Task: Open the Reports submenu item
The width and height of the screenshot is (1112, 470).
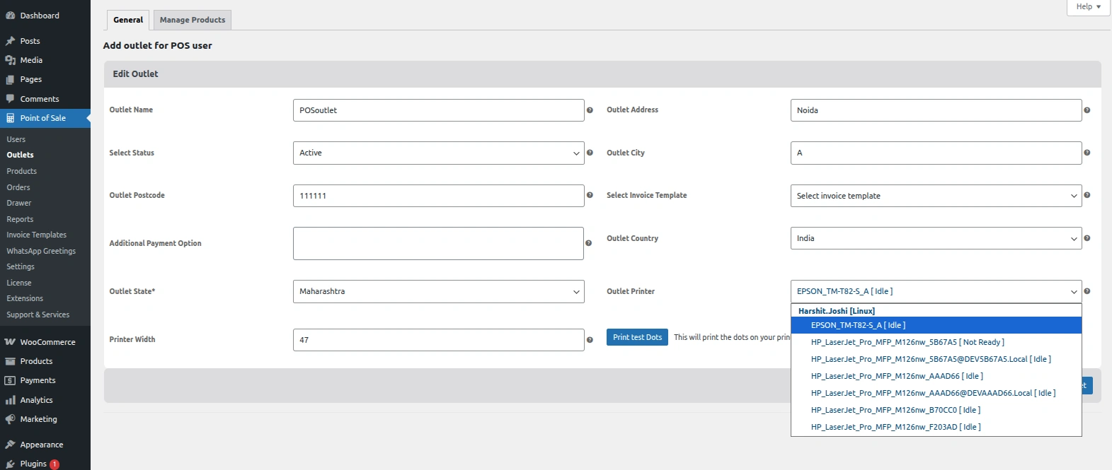Action: [x=20, y=219]
